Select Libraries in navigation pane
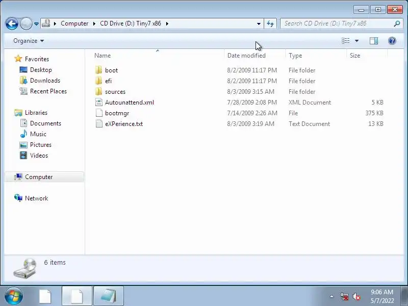 click(x=36, y=113)
